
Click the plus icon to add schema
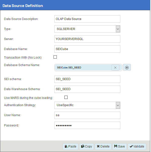pyautogui.click(x=127, y=68)
